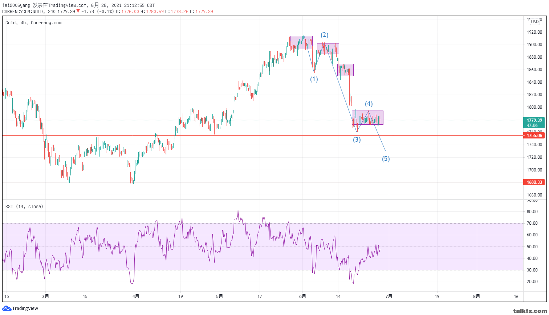Select wave label (3) on chart
The image size is (549, 315).
pos(357,140)
